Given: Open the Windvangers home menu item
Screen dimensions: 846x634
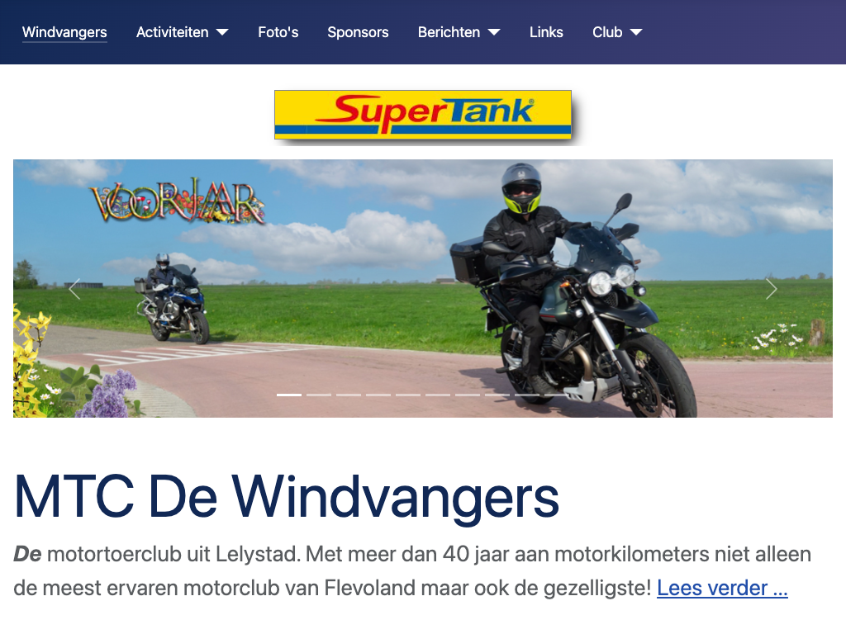Looking at the screenshot, I should coord(64,32).
